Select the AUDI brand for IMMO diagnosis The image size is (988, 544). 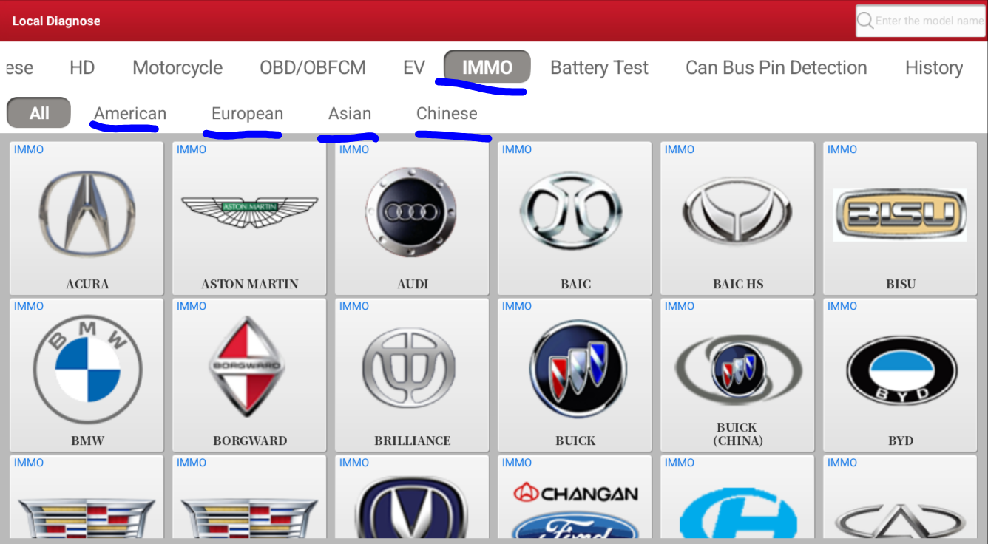pos(412,218)
